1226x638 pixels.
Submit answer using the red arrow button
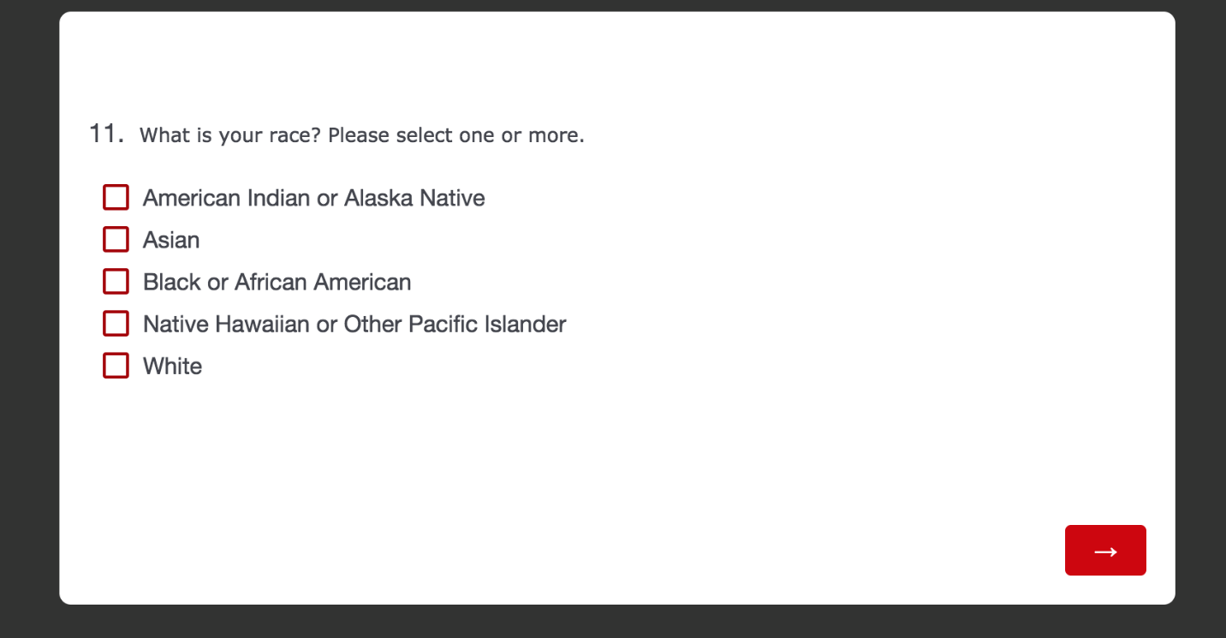click(x=1105, y=551)
